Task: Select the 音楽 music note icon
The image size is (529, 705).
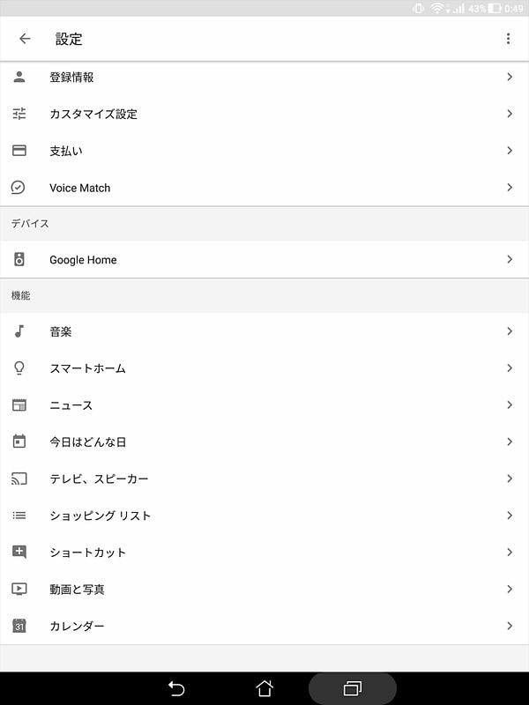Action: pyautogui.click(x=19, y=331)
